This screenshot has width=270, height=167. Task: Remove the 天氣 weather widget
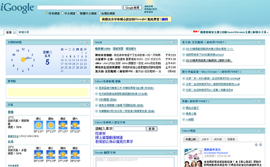87,105
